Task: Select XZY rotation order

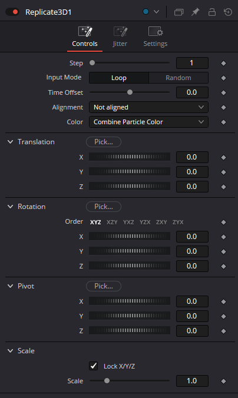Action: tap(112, 222)
